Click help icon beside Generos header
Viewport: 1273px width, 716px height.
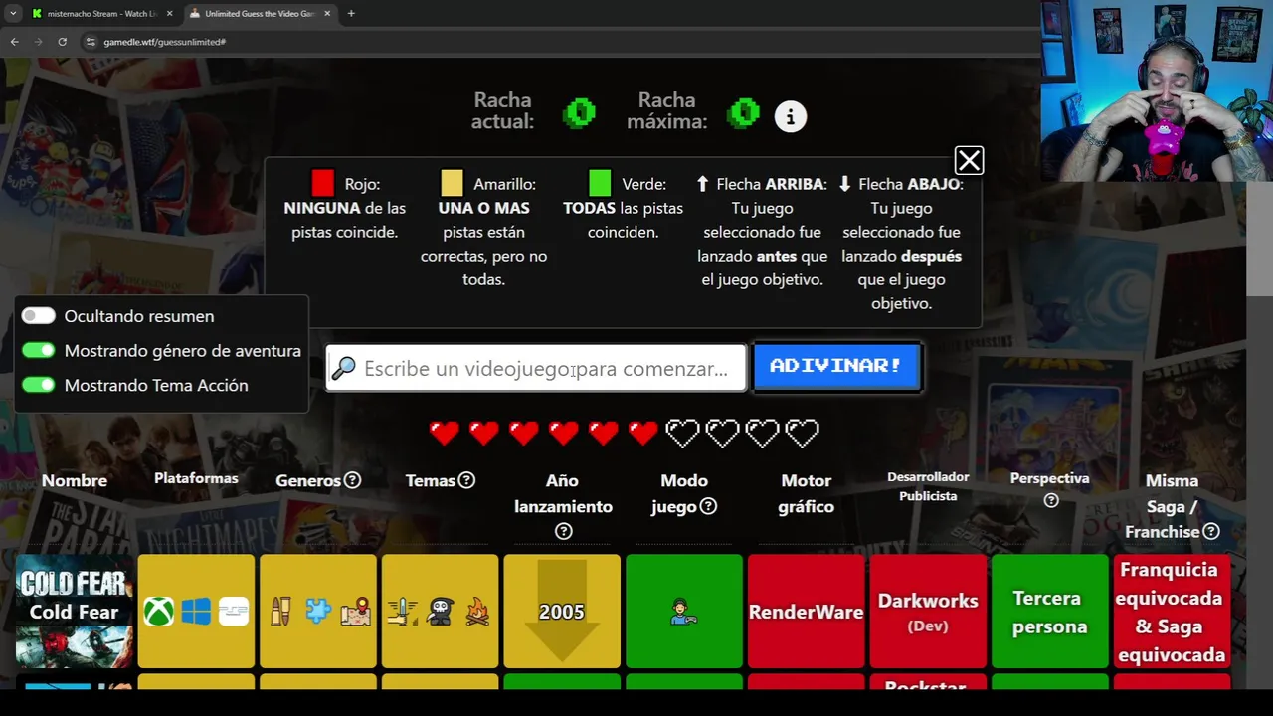tap(352, 480)
